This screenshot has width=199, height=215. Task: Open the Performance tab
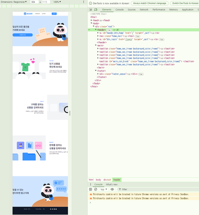(159, 9)
